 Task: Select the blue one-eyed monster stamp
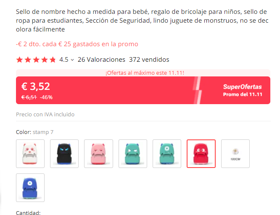click(30, 188)
